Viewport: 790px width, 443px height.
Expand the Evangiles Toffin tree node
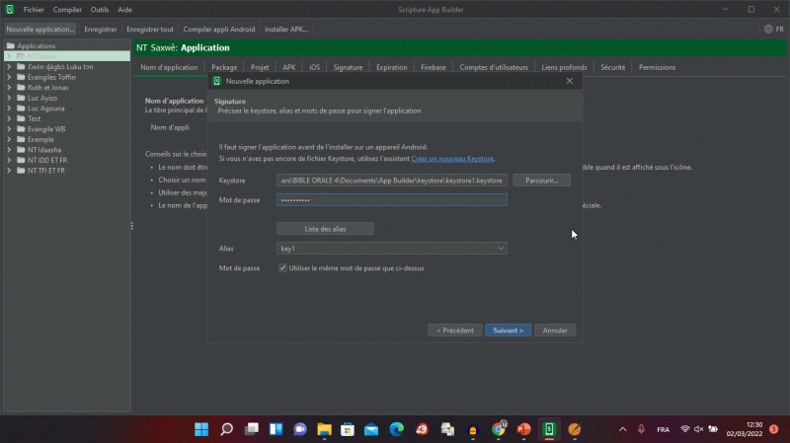(x=9, y=77)
